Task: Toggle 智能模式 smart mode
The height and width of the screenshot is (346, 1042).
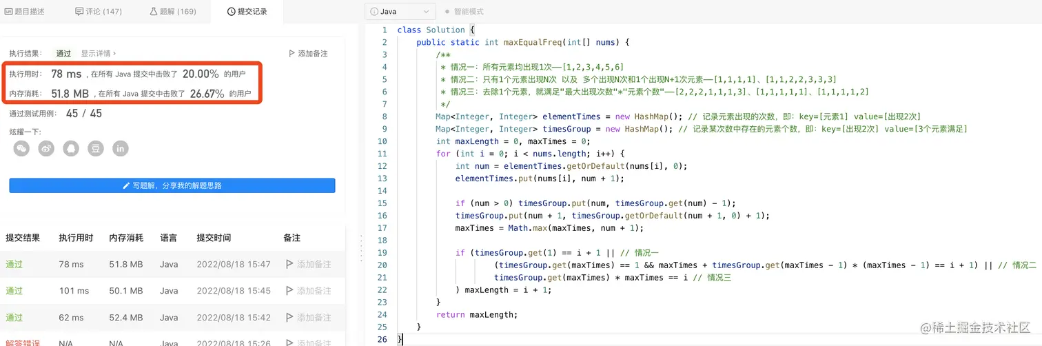Action: (464, 12)
